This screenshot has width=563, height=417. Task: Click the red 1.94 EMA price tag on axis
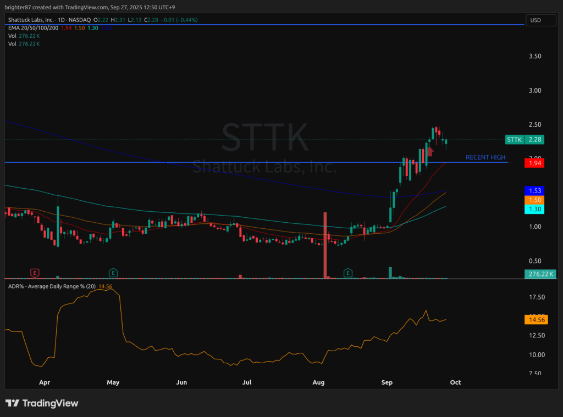[x=534, y=163]
